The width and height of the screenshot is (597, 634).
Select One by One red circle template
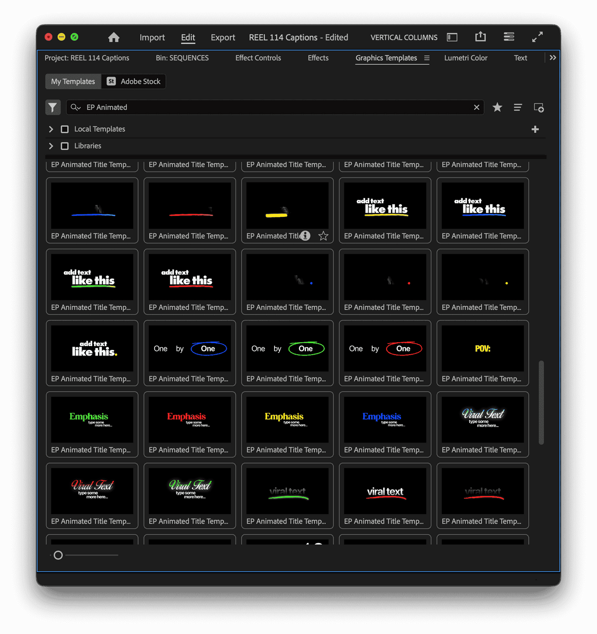[x=385, y=353]
